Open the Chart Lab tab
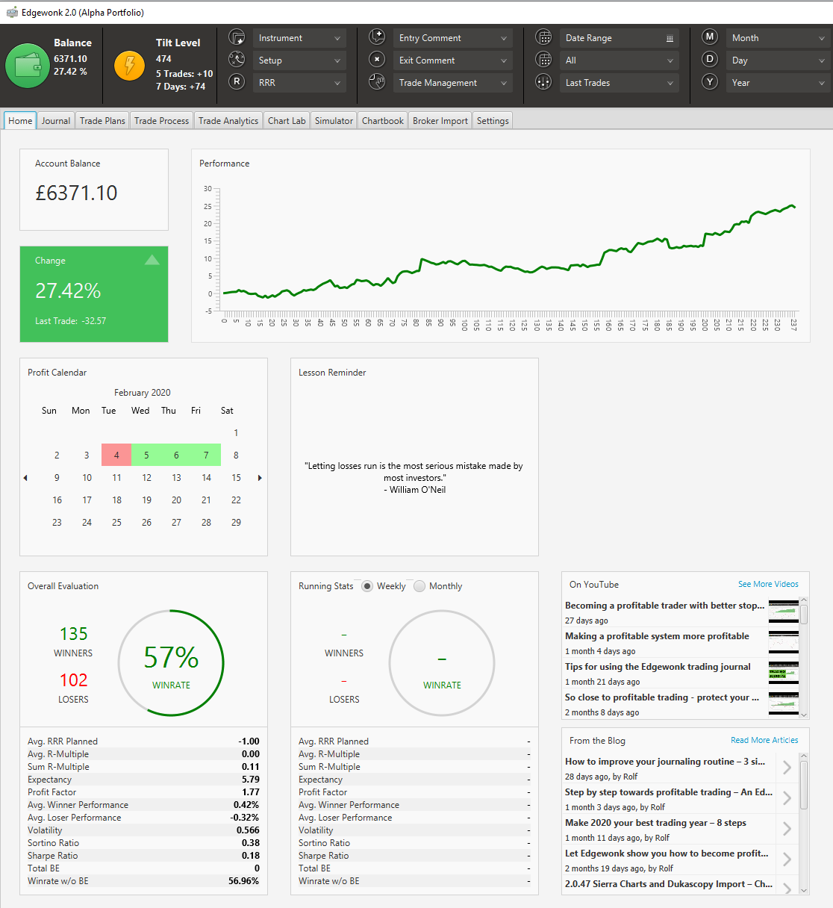 (x=287, y=121)
